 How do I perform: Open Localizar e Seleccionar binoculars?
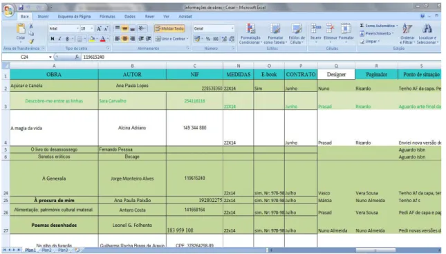pyautogui.click(x=427, y=34)
